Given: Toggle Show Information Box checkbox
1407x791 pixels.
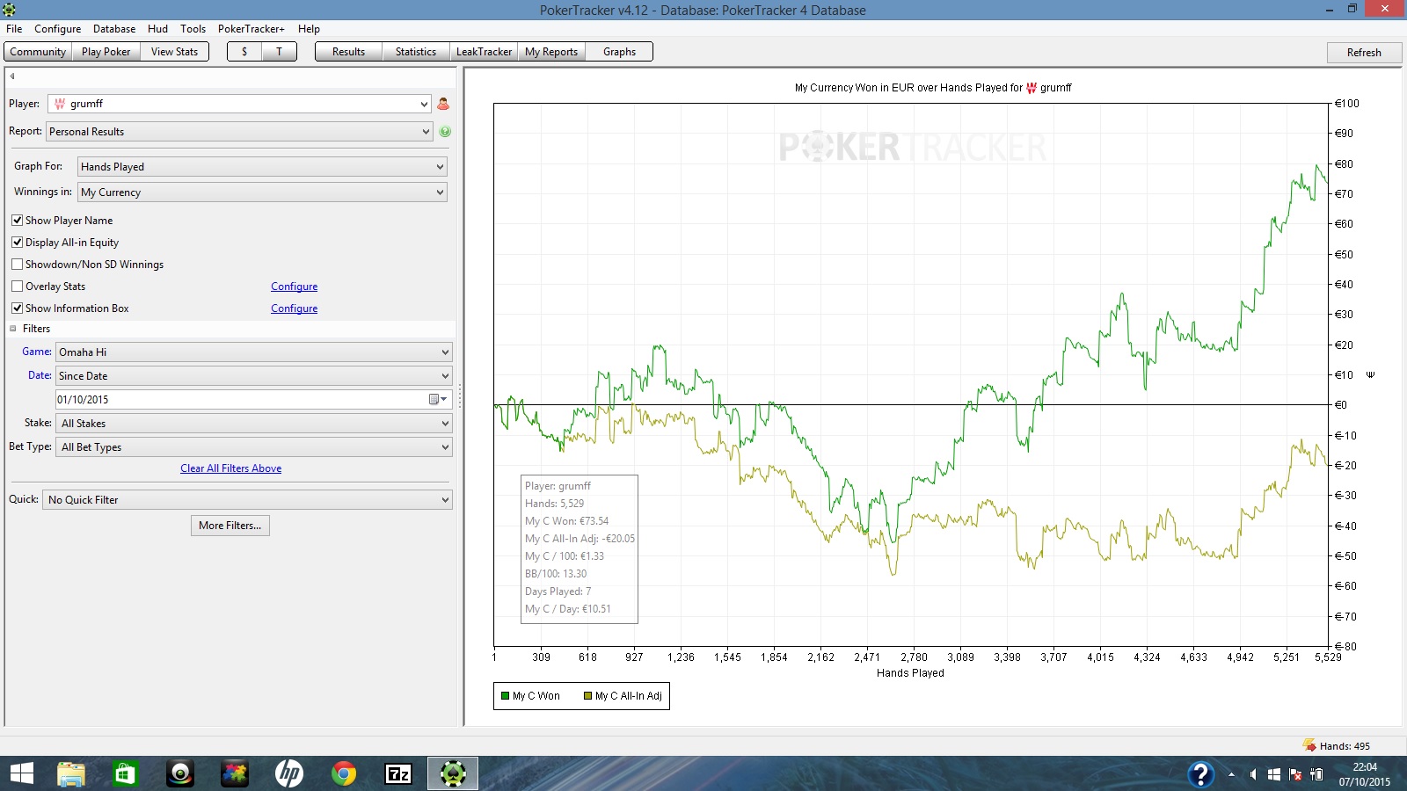Looking at the screenshot, I should click(x=17, y=308).
